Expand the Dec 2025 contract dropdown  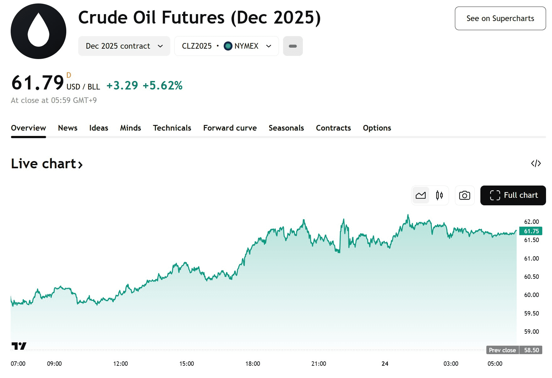tap(124, 46)
